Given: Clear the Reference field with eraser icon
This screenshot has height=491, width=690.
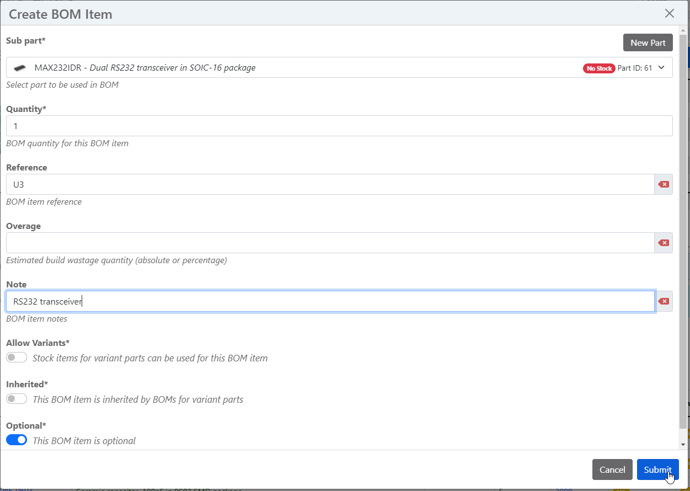Looking at the screenshot, I should pos(664,184).
